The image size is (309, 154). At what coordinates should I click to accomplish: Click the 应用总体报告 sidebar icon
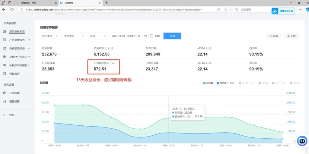pos(4,32)
